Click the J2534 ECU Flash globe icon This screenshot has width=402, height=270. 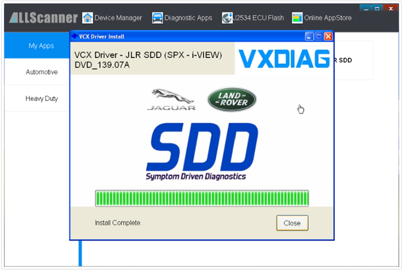[227, 18]
